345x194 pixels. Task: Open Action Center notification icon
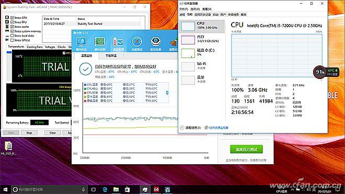338,189
